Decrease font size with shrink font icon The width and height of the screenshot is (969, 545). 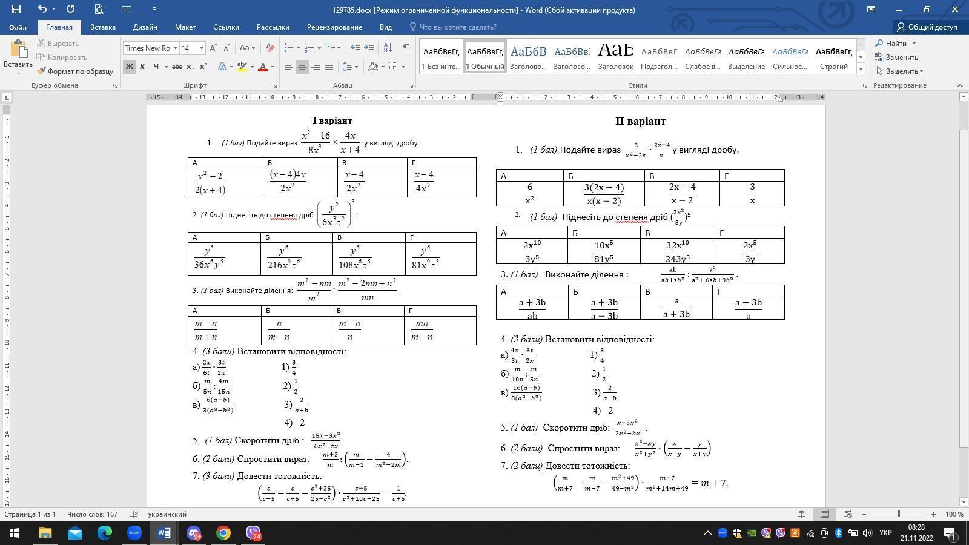click(227, 48)
